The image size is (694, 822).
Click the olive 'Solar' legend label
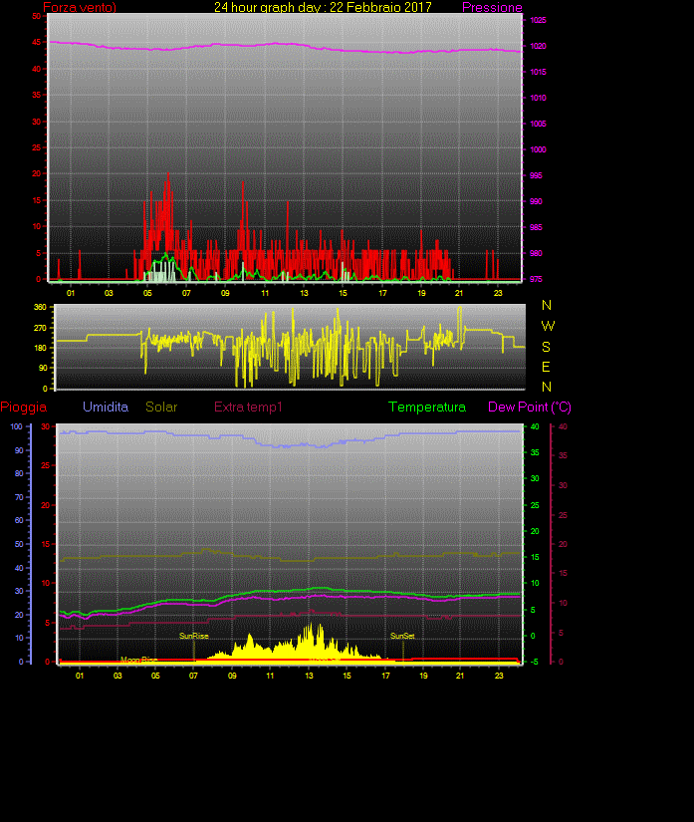coord(161,407)
